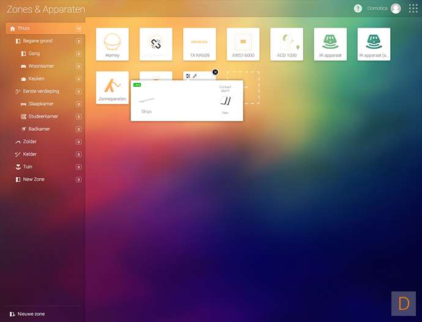Select the second IR apparaat (a… tile
The height and width of the screenshot is (322, 422).
[374, 44]
